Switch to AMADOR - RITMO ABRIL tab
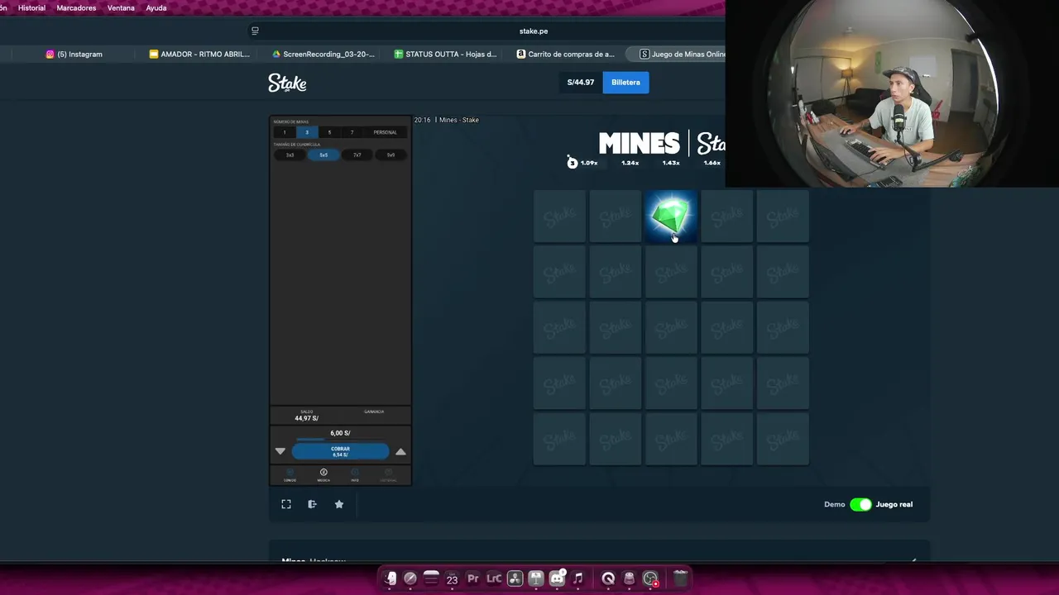 click(199, 54)
